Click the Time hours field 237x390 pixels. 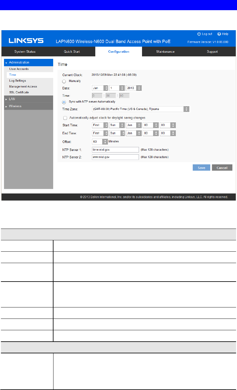(97, 95)
